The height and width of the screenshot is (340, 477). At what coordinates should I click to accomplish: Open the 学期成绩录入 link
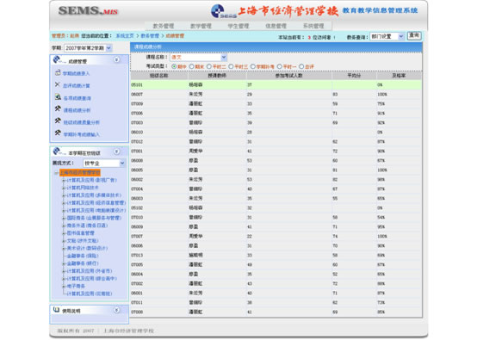point(76,73)
